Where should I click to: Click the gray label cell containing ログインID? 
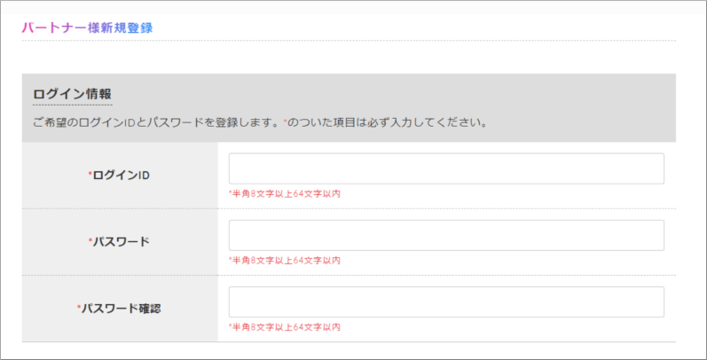[x=120, y=176]
